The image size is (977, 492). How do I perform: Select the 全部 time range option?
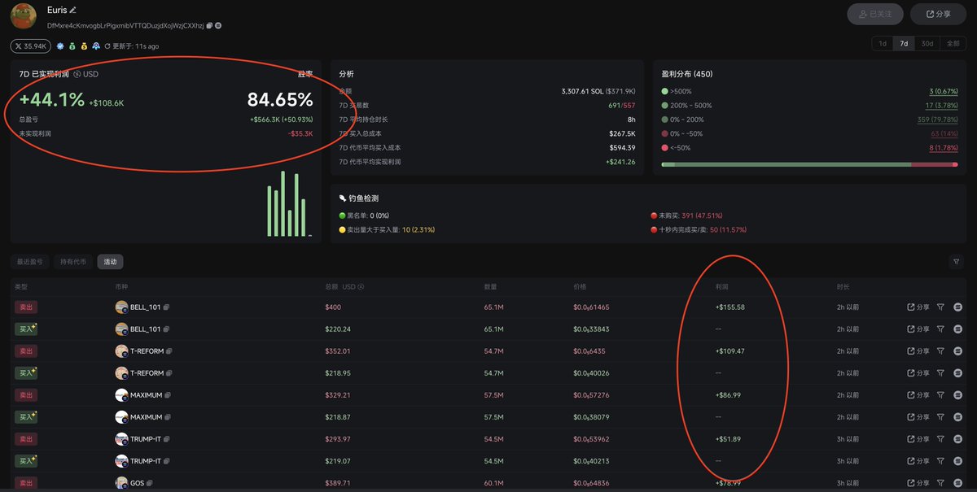pyautogui.click(x=954, y=44)
